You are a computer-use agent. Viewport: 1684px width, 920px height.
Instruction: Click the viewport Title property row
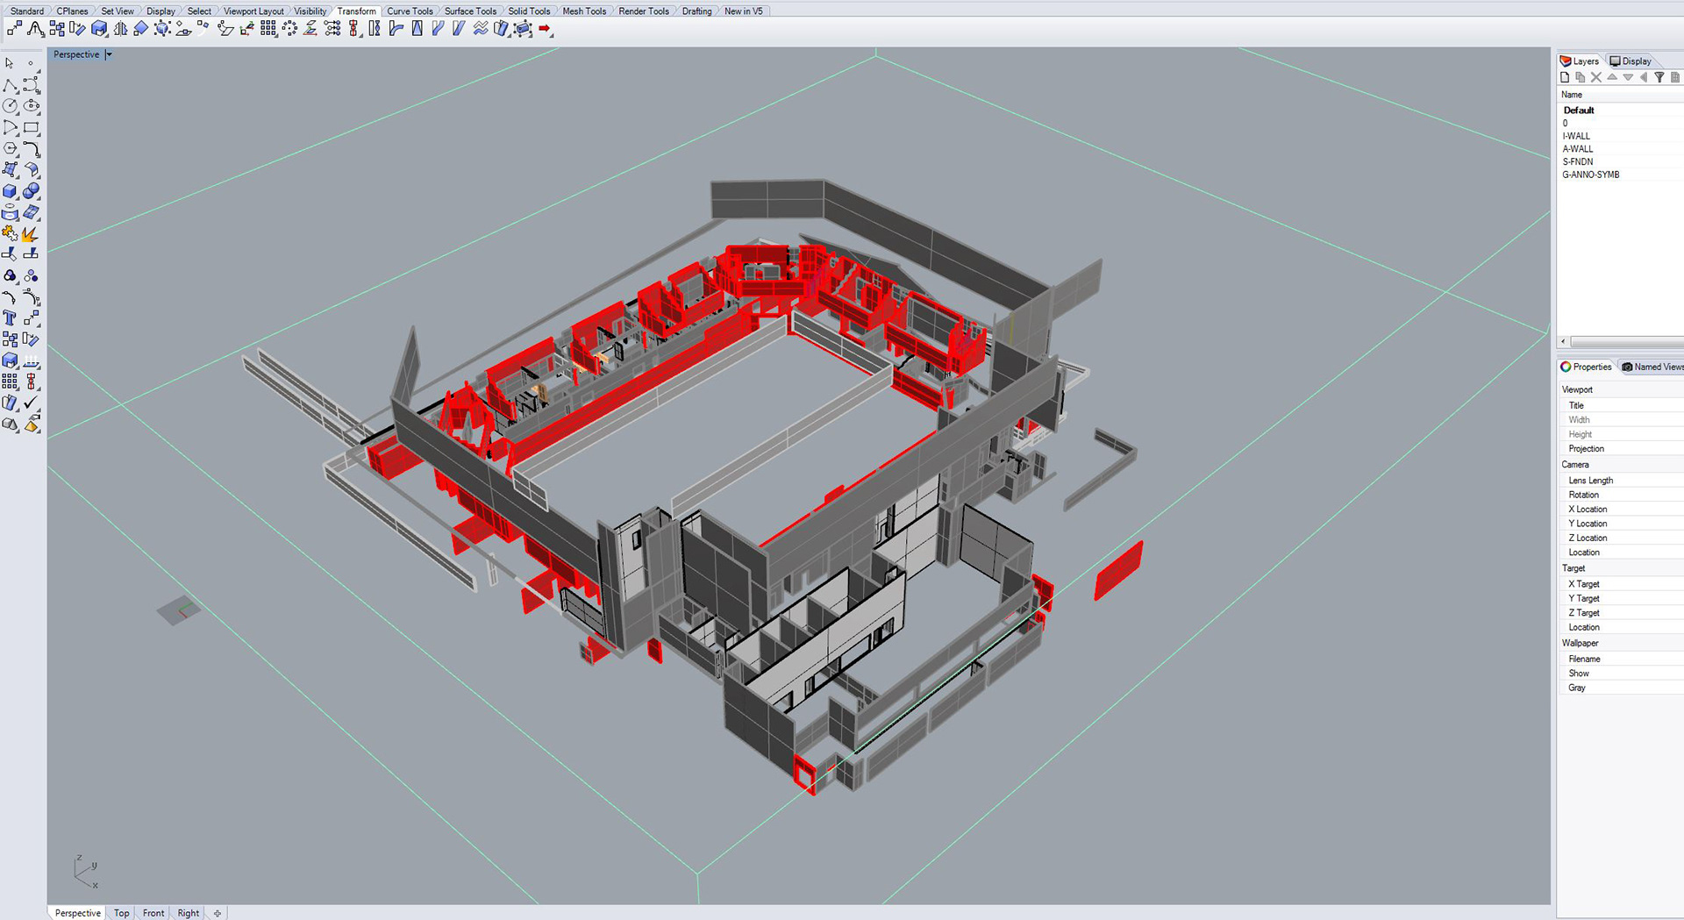pos(1620,406)
